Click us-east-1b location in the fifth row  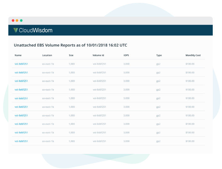48,98
